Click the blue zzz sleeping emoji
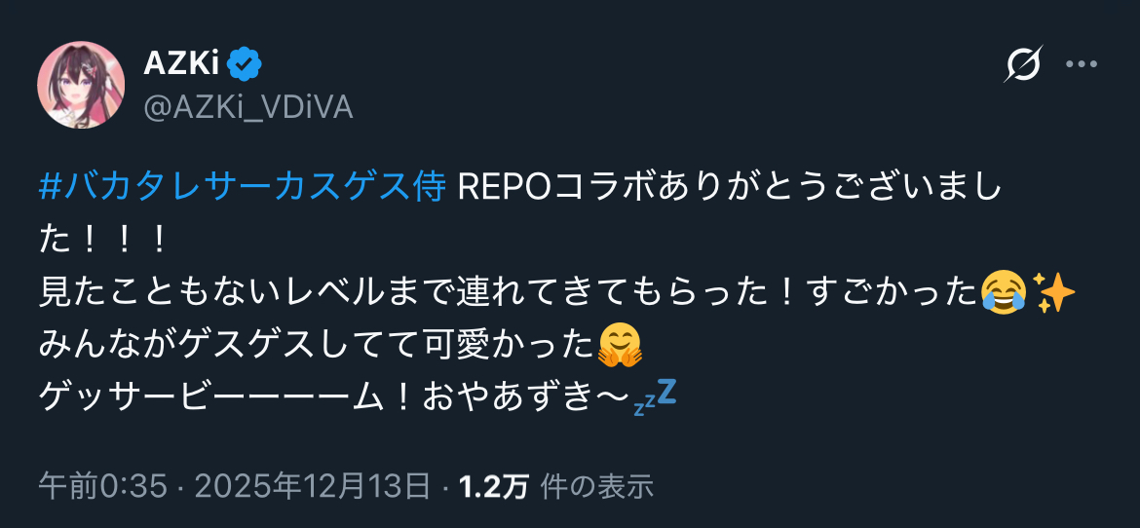 click(656, 396)
